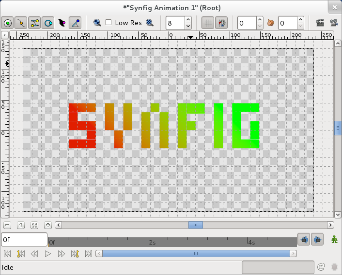Image resolution: width=342 pixels, height=275 pixels.
Task: Focus the current time field showing 0f
Action: pos(24,240)
